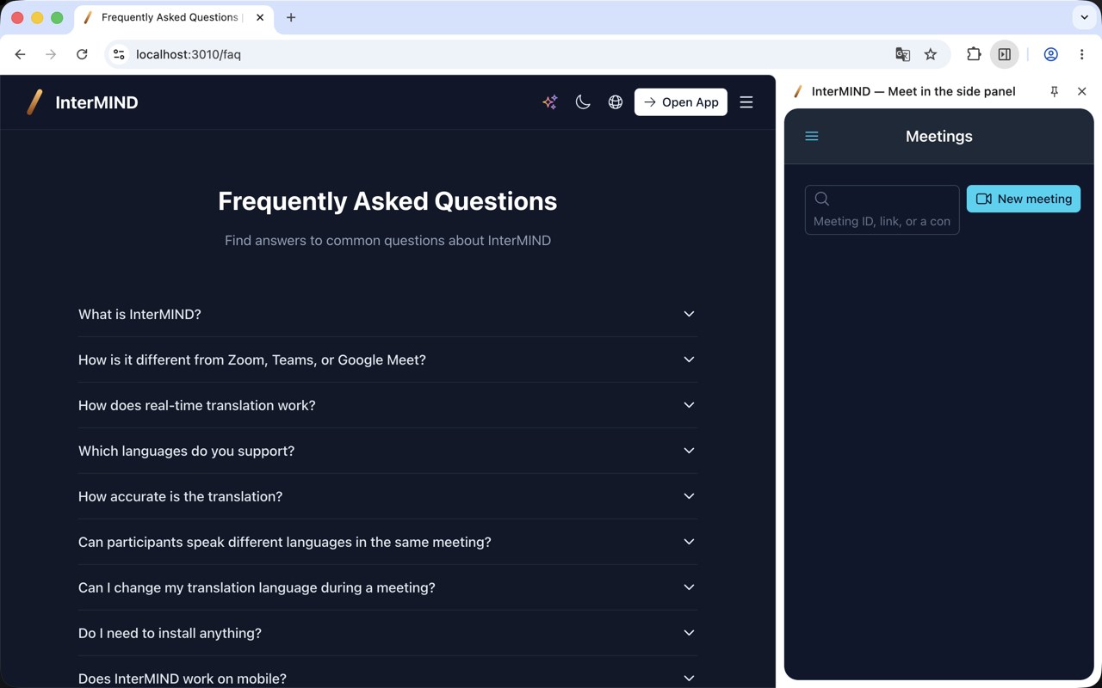Open the Chrome extensions puzzle icon

click(974, 54)
